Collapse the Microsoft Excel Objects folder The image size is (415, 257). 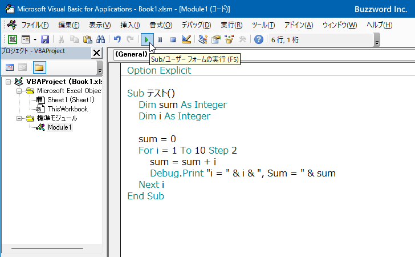point(19,91)
